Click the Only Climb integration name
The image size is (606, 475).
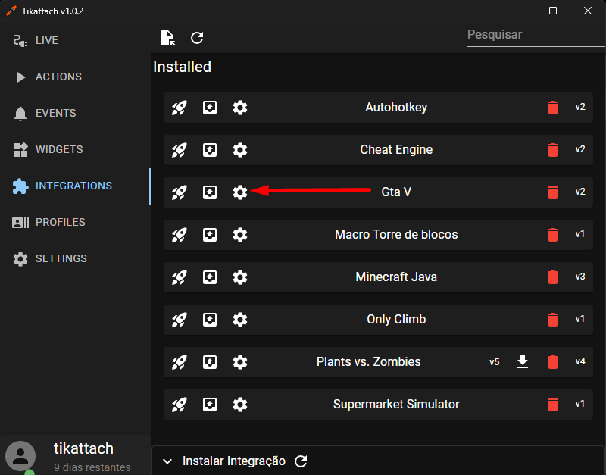(x=396, y=320)
